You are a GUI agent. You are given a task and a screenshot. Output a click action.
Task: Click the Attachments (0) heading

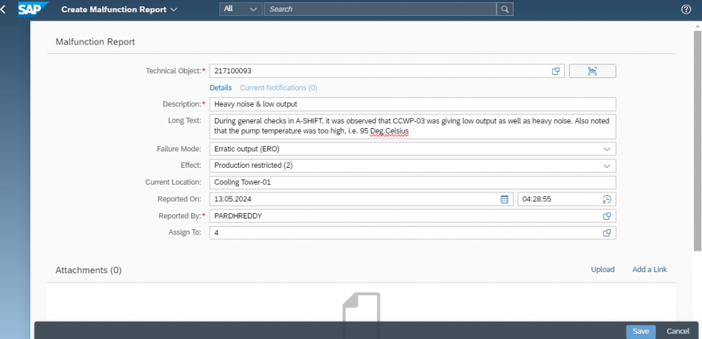pos(88,270)
